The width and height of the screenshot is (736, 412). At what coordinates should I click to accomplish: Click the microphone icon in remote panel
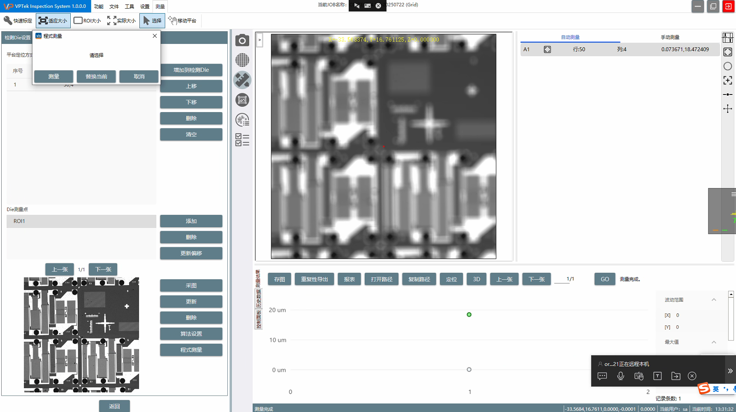point(620,376)
